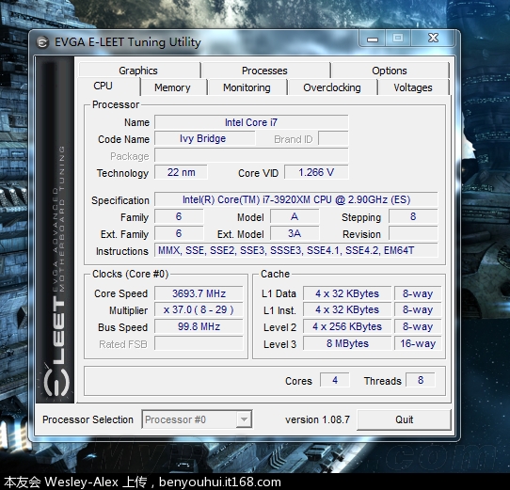Click the Multiplier value x 37.0
Image resolution: width=510 pixels, height=490 pixels.
point(199,309)
